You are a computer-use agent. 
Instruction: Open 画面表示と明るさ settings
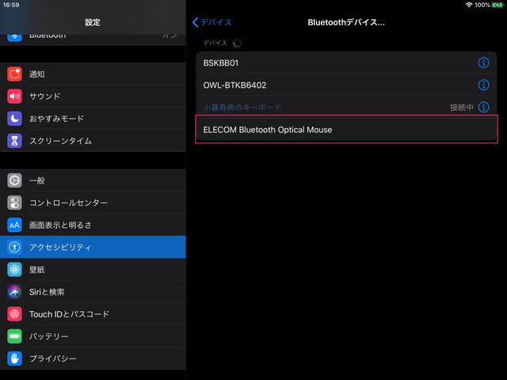93,225
